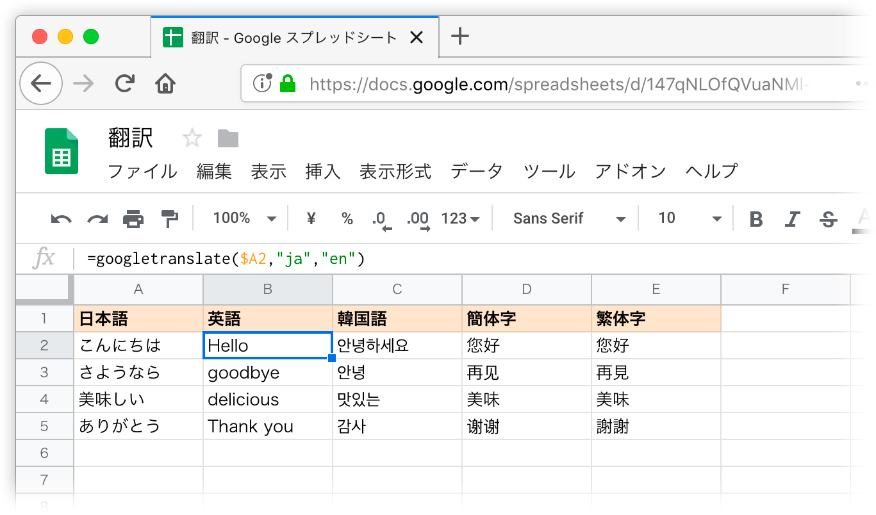Open the ファイル menu
The image size is (876, 515).
[142, 171]
